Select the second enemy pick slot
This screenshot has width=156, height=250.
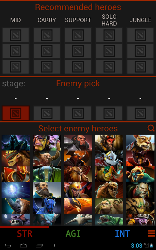[47, 113]
